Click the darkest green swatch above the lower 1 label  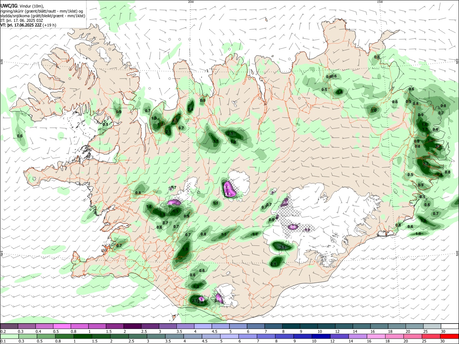click(82, 336)
